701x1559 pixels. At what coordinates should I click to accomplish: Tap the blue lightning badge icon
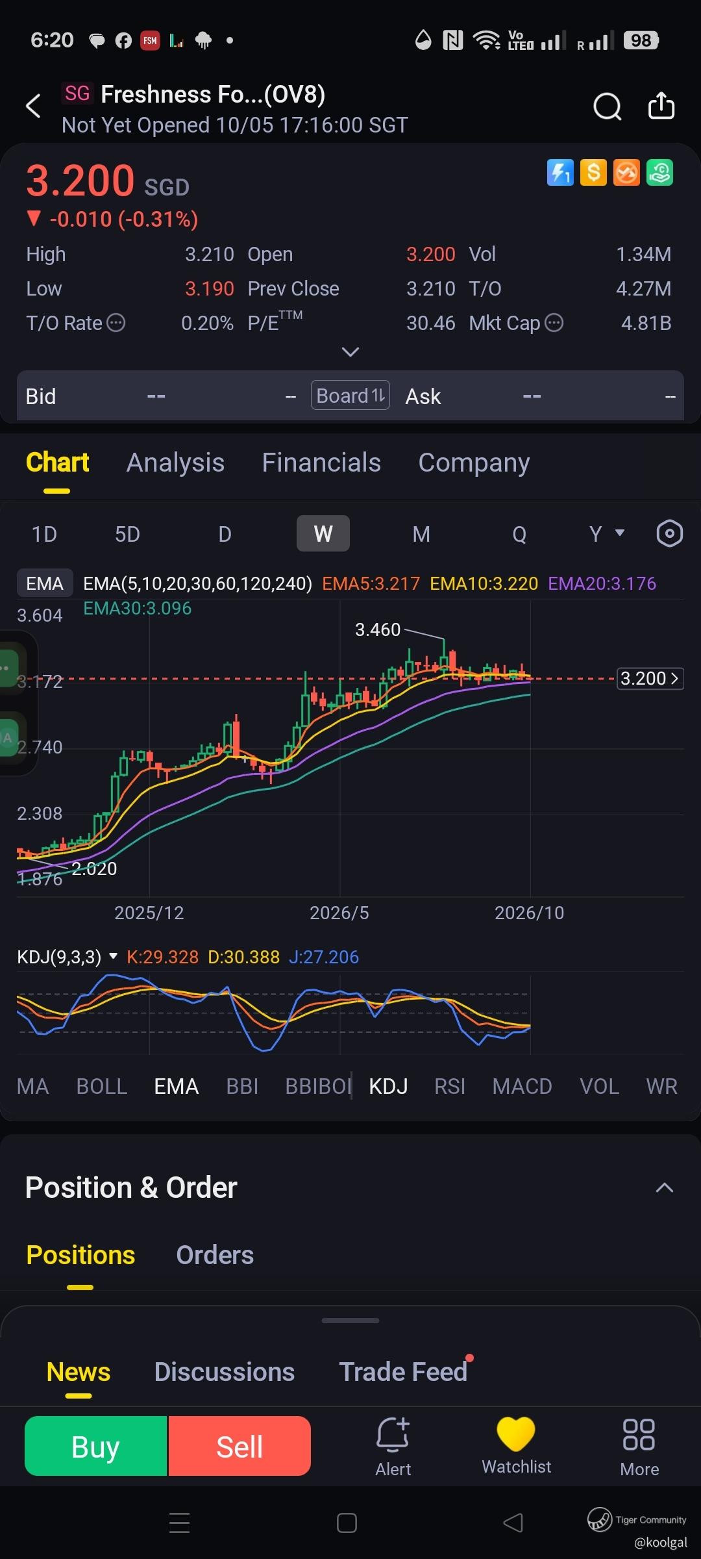560,173
